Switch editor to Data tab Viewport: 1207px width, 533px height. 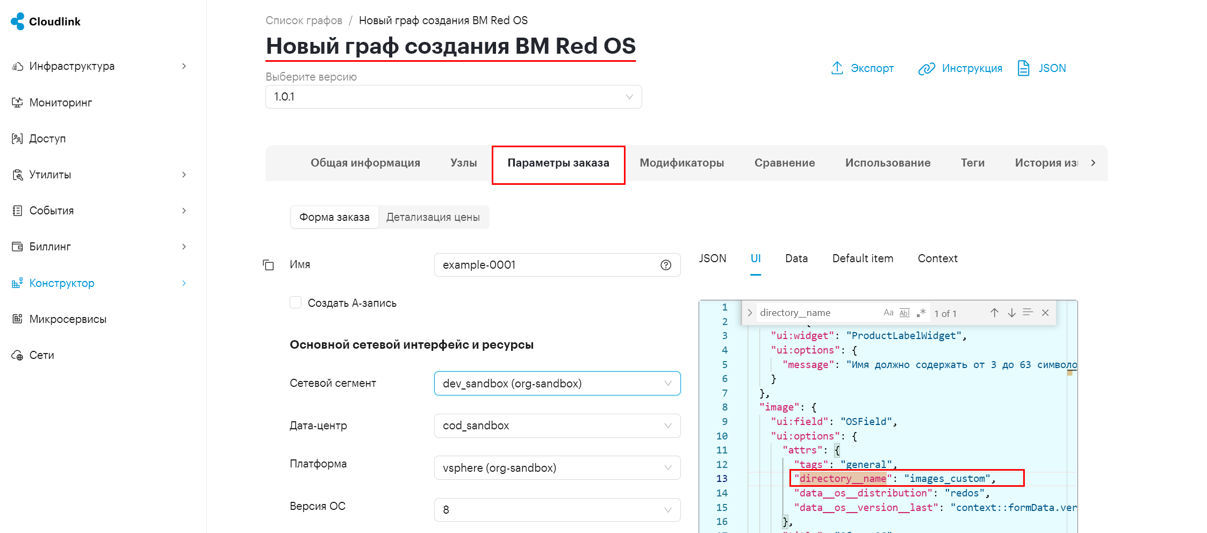coord(796,258)
